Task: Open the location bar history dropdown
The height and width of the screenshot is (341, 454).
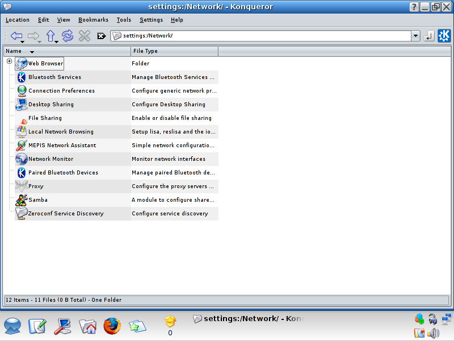Action: coord(415,36)
